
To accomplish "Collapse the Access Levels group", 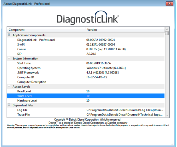I will point(9,86).
